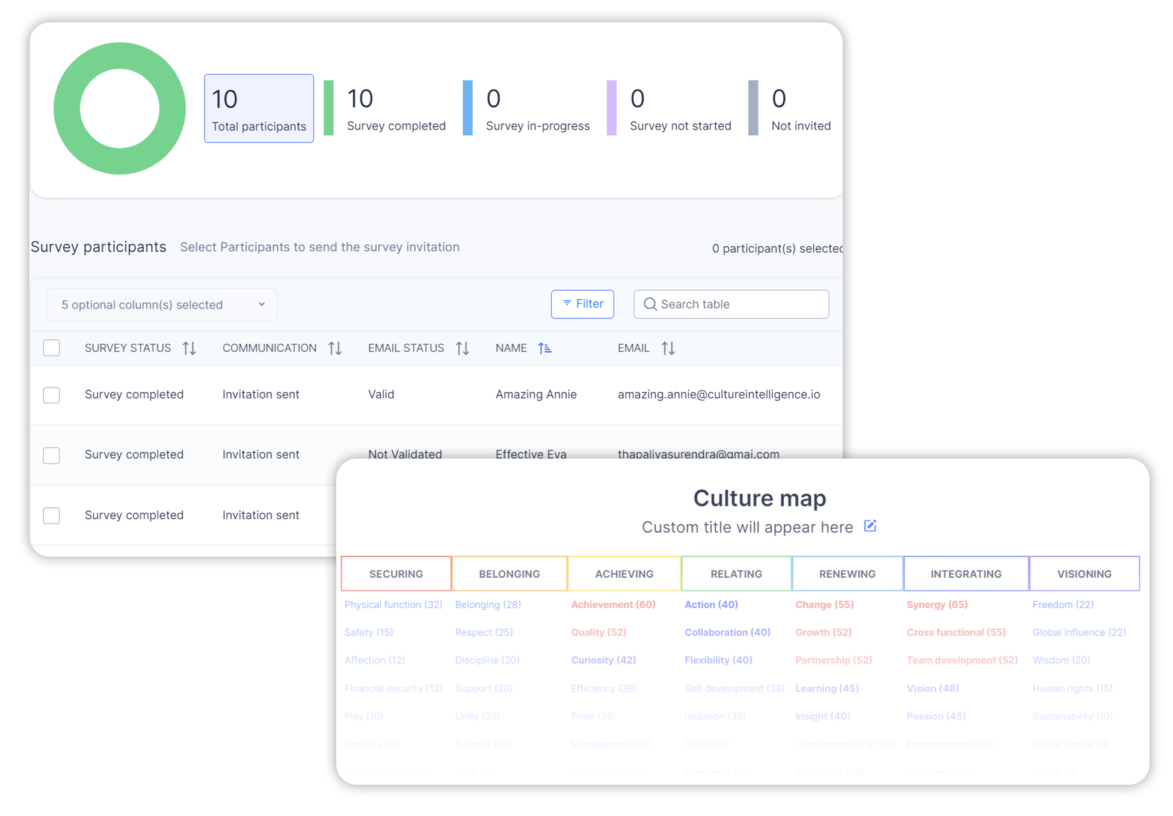The image size is (1173, 816).
Task: Check the Effective Eva row checkbox
Action: point(52,455)
